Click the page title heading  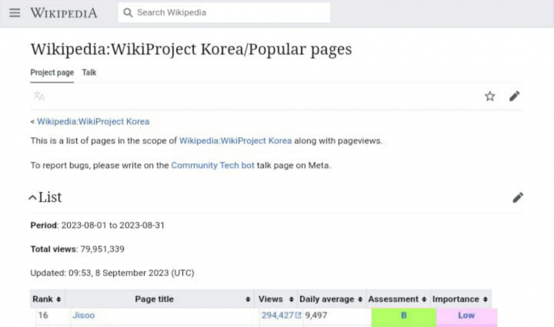point(191,49)
